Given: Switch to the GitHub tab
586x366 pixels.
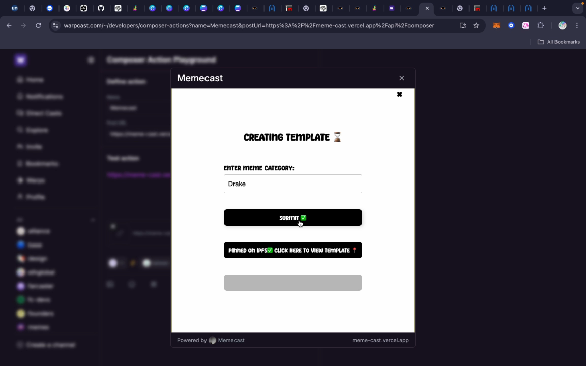Looking at the screenshot, I should (x=101, y=8).
